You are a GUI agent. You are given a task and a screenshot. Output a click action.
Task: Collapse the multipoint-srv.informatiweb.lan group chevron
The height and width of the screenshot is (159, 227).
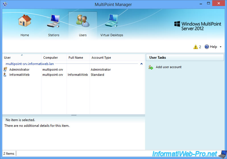(x=141, y=64)
